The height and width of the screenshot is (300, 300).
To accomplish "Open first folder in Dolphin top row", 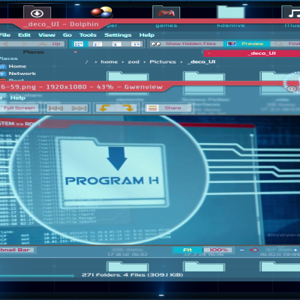I will (127, 82).
